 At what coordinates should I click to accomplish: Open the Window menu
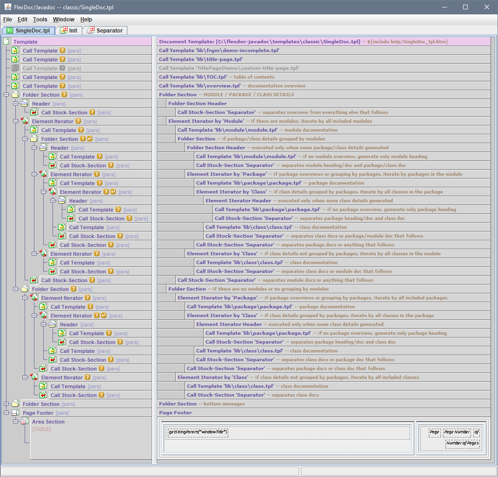[x=64, y=20]
